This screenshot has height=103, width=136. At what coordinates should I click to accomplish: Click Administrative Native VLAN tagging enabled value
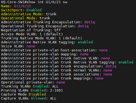coord(85,42)
